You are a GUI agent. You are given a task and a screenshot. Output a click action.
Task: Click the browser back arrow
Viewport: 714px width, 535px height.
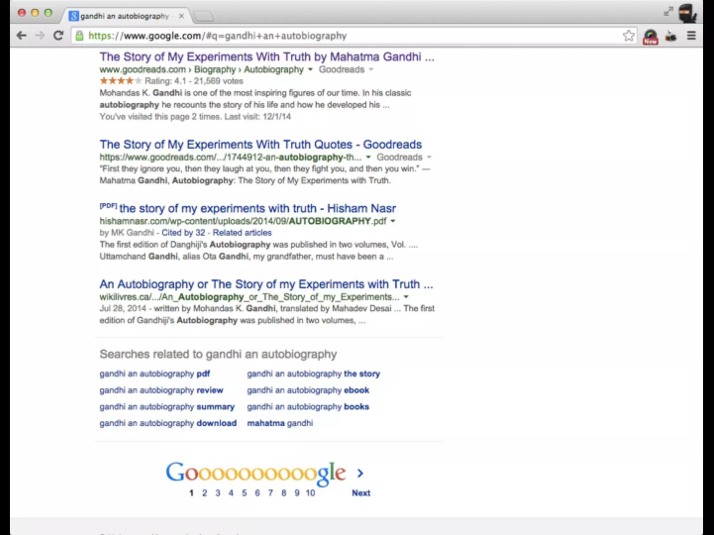[x=22, y=36]
